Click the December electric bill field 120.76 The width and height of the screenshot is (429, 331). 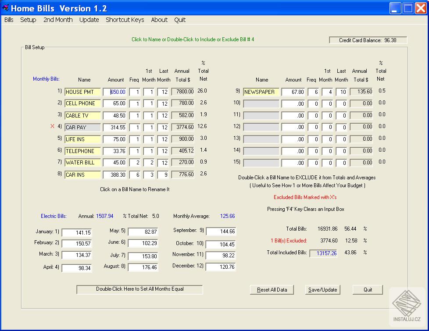[x=221, y=267]
